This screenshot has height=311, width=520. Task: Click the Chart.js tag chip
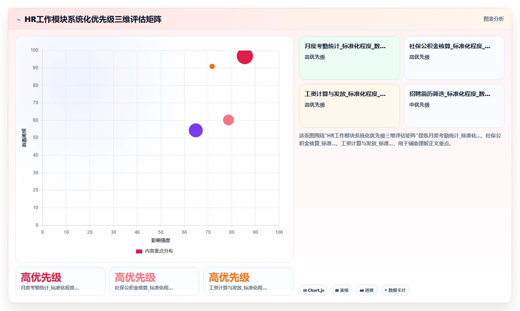(313, 290)
